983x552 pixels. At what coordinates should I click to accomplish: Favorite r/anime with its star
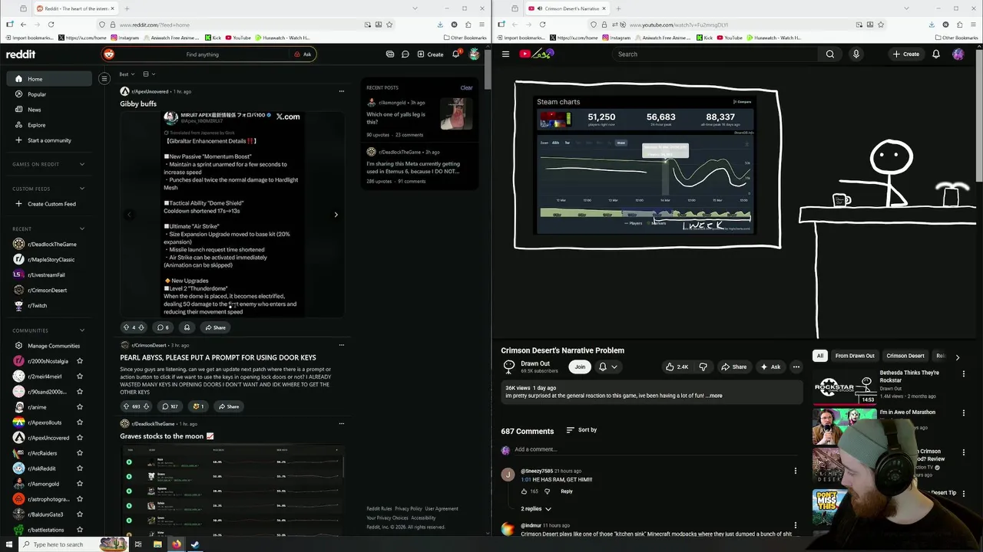(x=80, y=407)
